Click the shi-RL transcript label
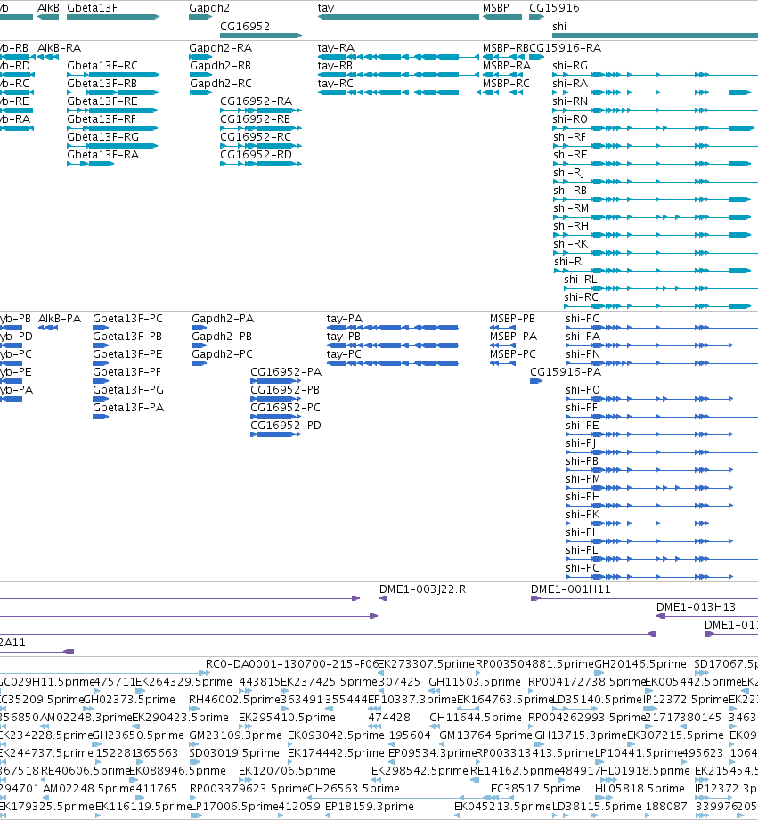Viewport: 758px width, 820px height. 580,280
